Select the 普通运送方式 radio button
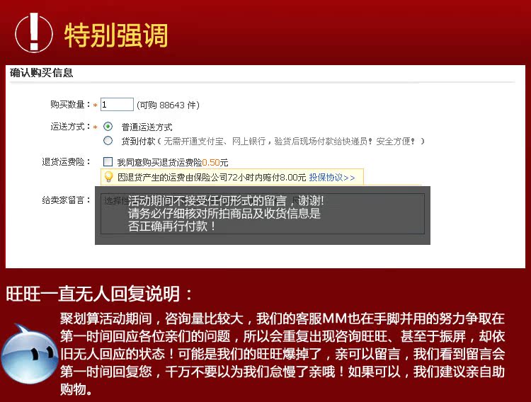Image resolution: width=531 pixels, height=402 pixels. pos(108,127)
